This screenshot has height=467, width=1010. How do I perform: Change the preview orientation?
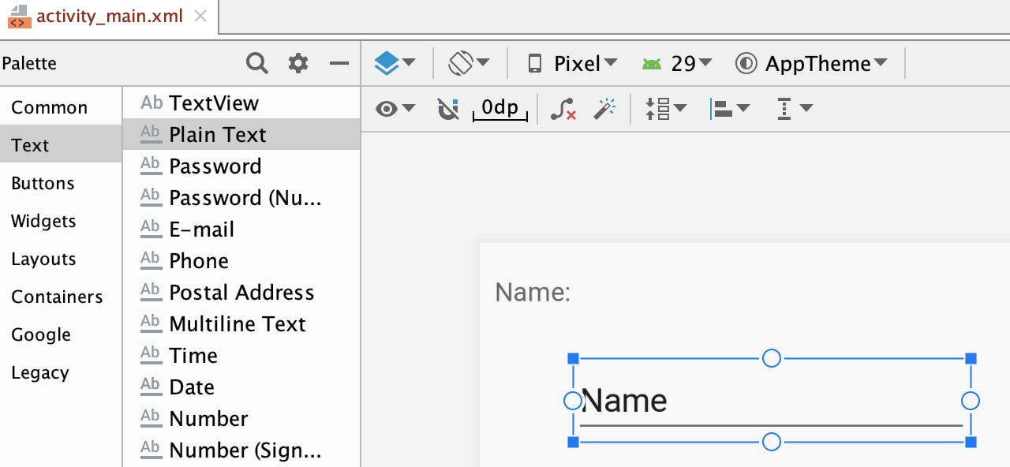point(469,63)
